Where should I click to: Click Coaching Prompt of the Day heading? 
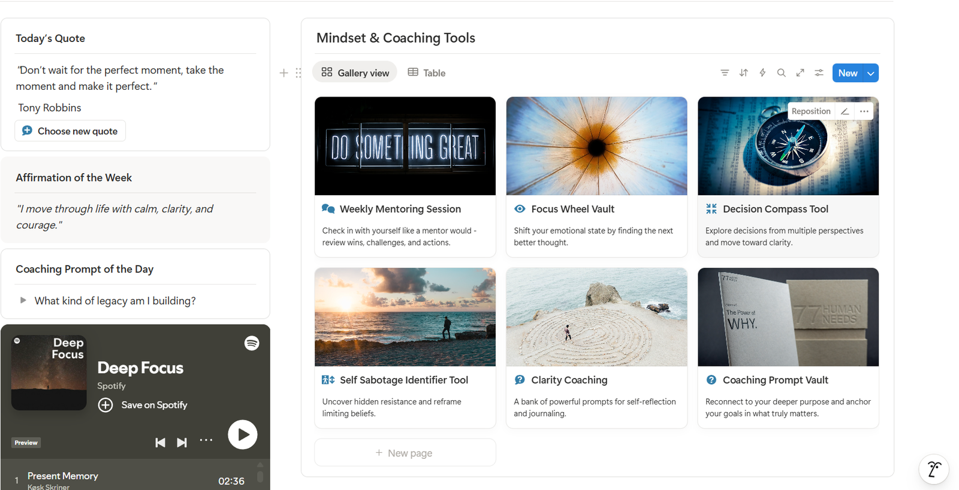[x=85, y=269]
